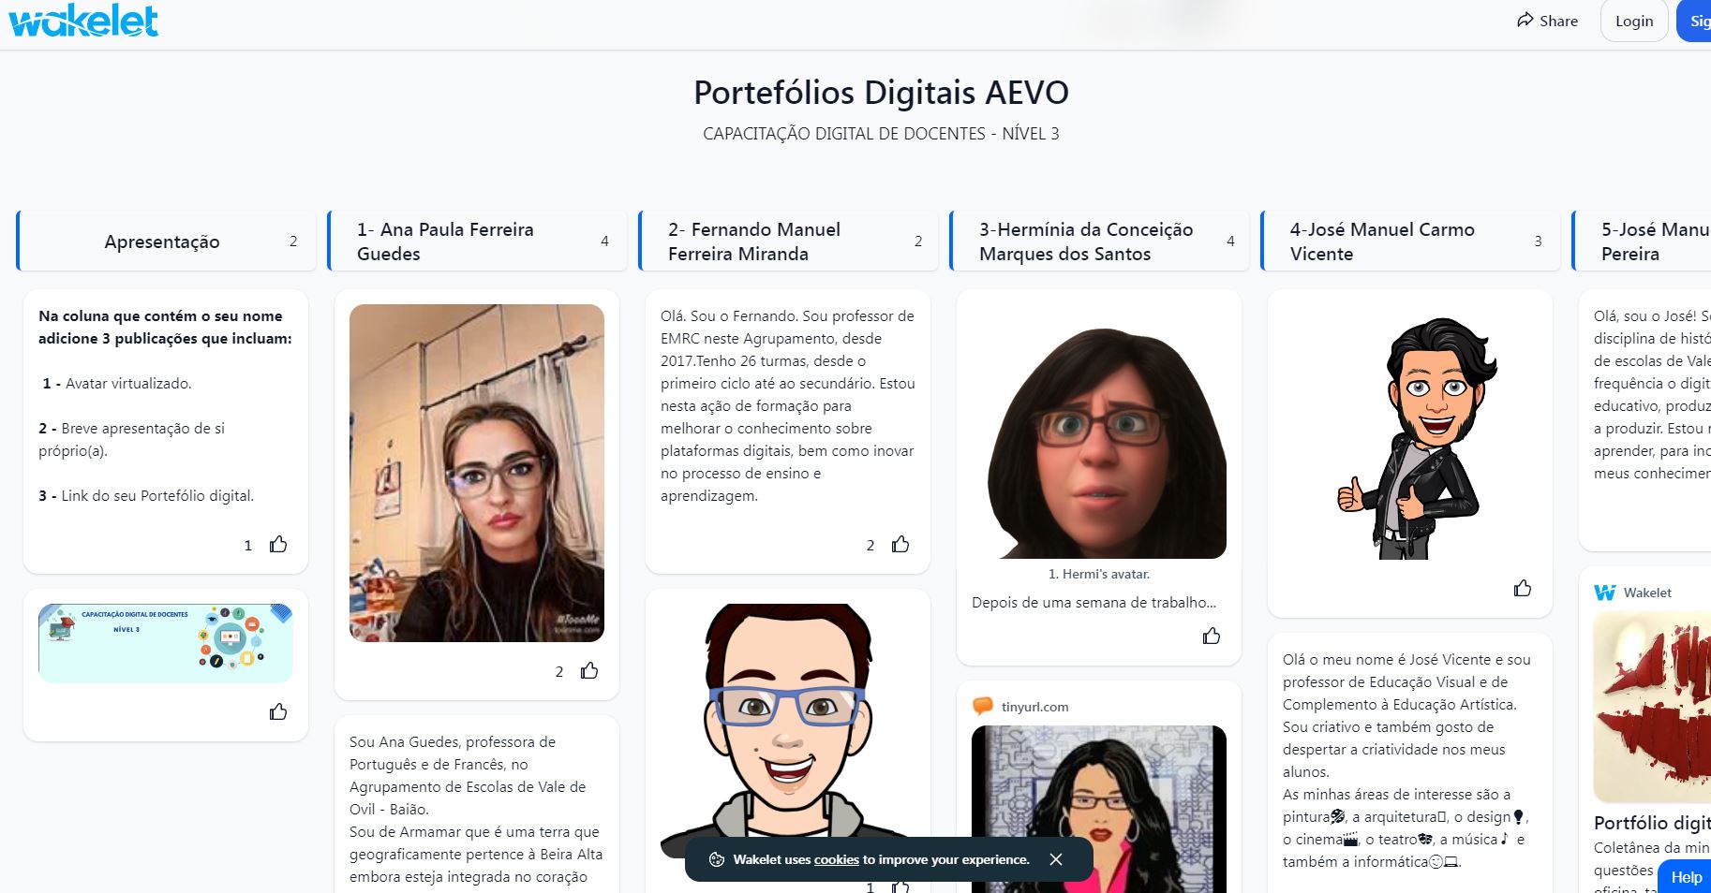The image size is (1711, 893).
Task: Click the Wakelet logo
Action: click(83, 21)
